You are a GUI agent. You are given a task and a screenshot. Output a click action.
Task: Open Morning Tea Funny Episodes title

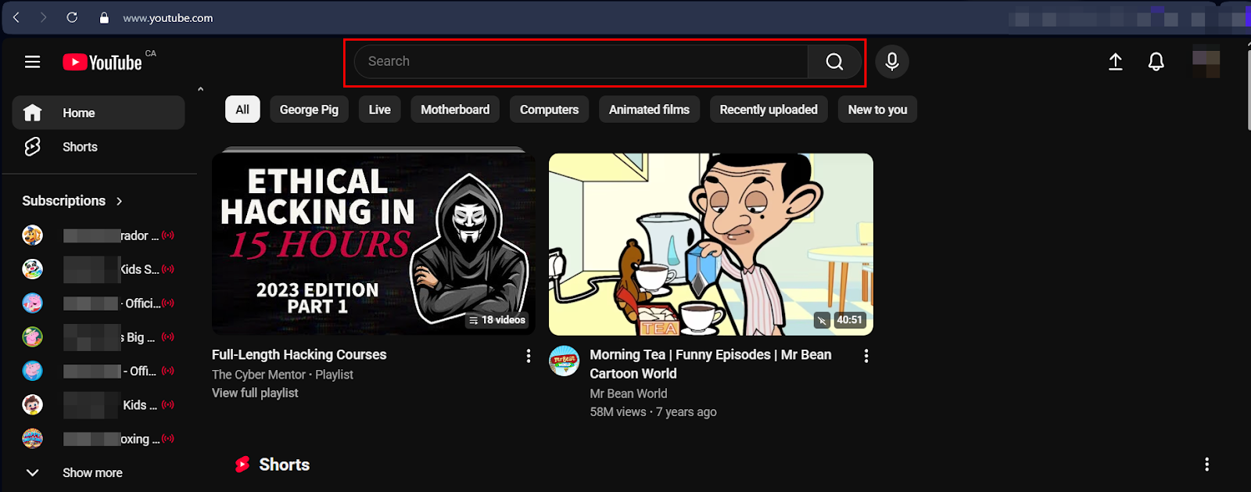click(710, 364)
